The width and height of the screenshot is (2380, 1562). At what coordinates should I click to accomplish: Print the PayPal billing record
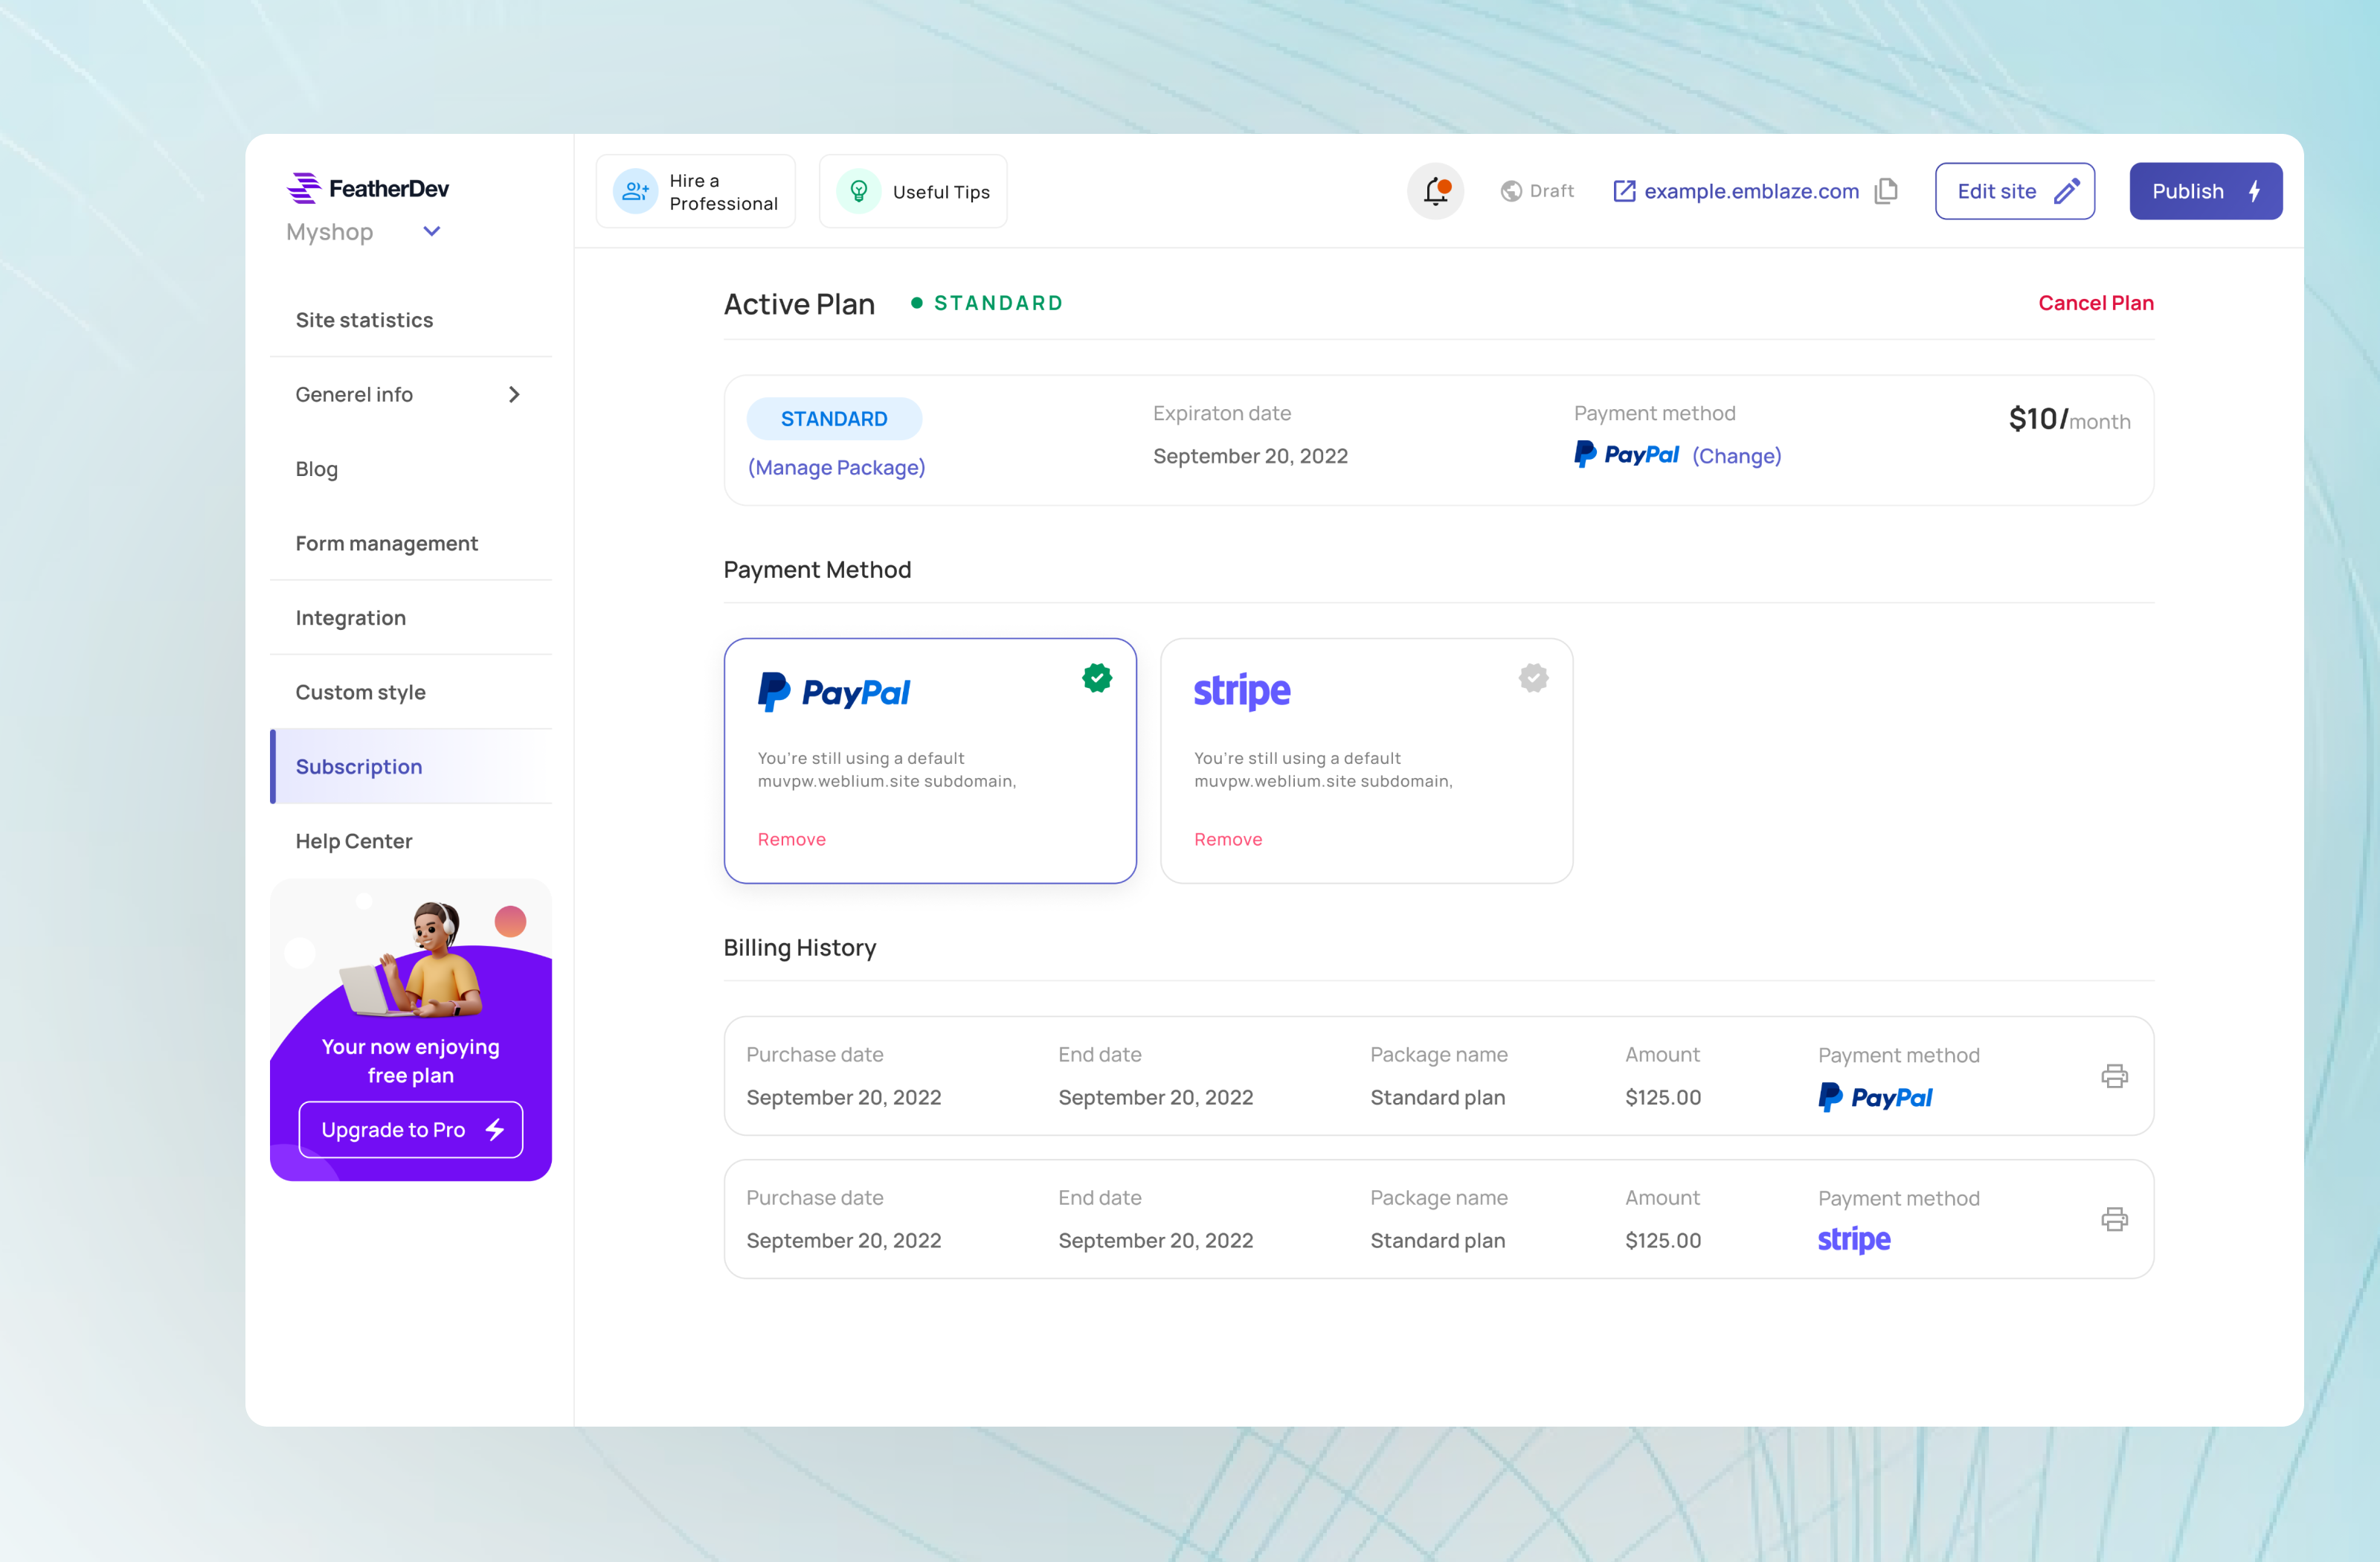(x=2114, y=1076)
